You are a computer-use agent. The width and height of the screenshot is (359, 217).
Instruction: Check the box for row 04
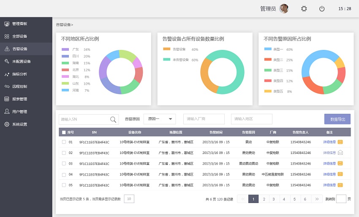(x=64, y=175)
